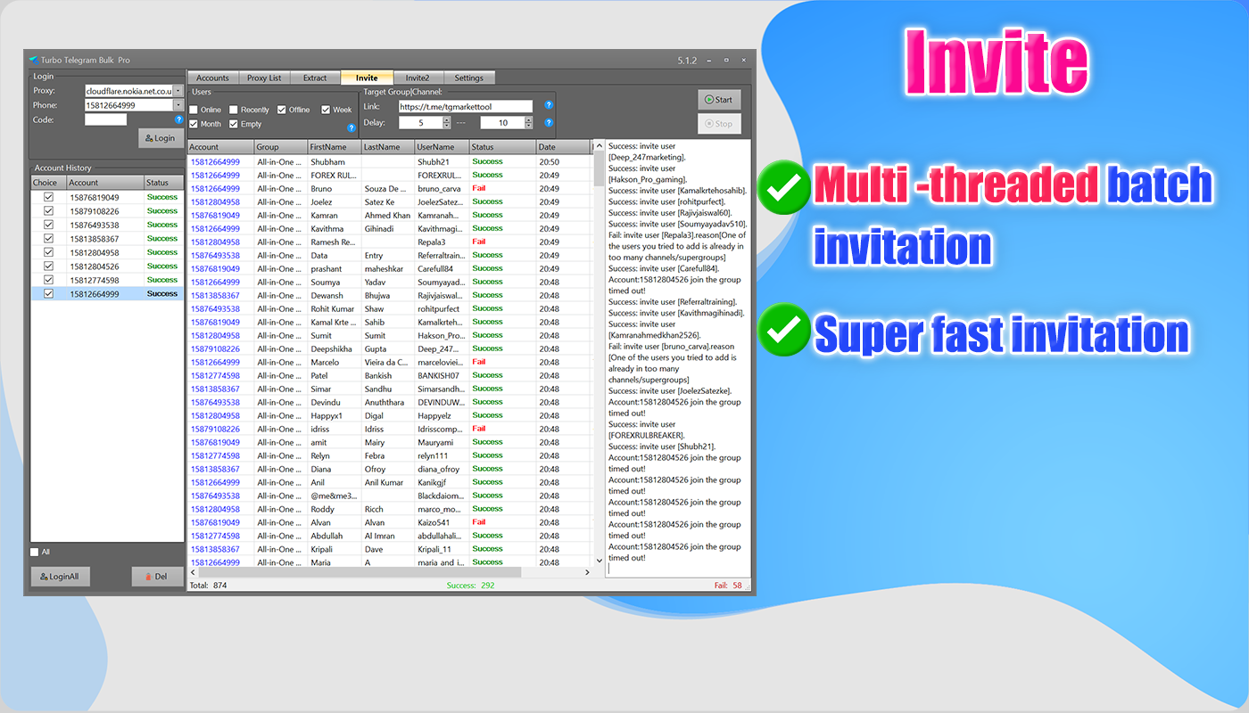The height and width of the screenshot is (713, 1249).
Task: Select the row with username Shubh21
Action: (x=390, y=162)
